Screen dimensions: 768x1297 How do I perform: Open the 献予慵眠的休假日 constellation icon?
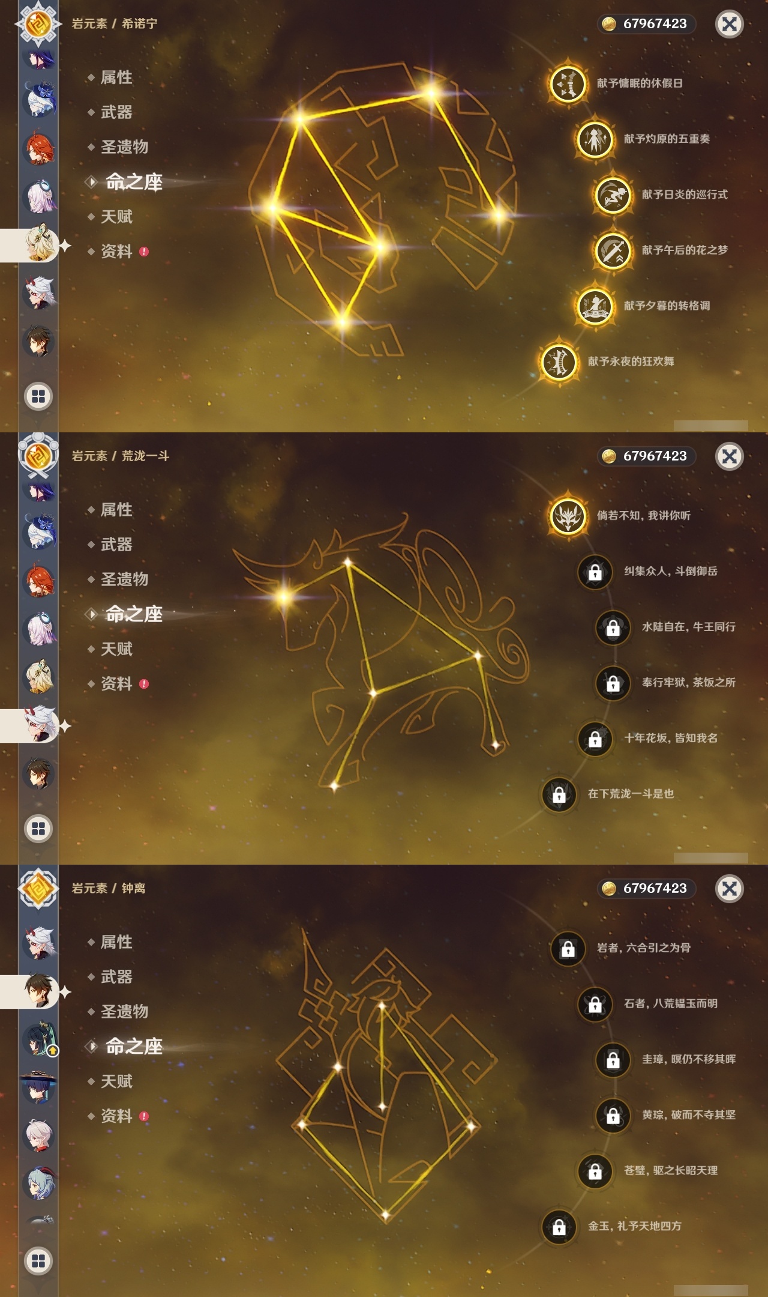[x=568, y=84]
